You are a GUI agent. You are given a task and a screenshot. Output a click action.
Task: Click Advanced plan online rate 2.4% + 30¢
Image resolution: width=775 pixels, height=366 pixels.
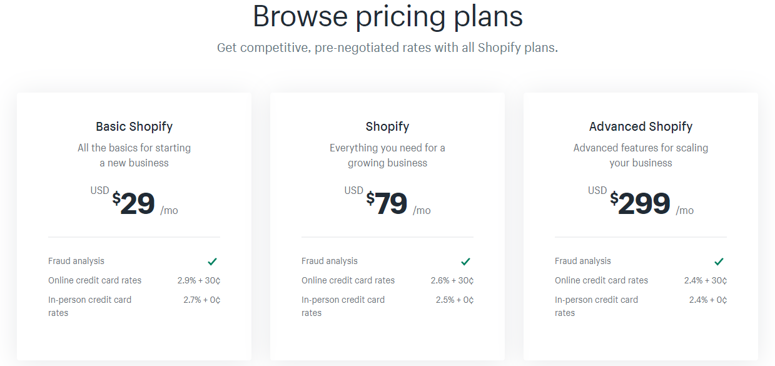point(705,280)
